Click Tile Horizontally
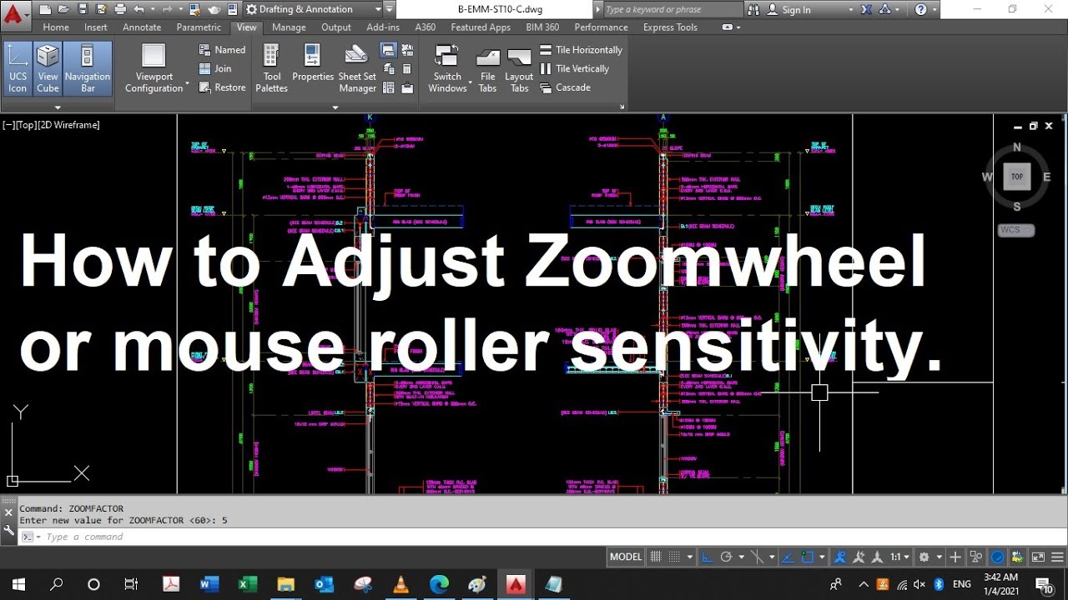The width and height of the screenshot is (1068, 600). coord(582,50)
